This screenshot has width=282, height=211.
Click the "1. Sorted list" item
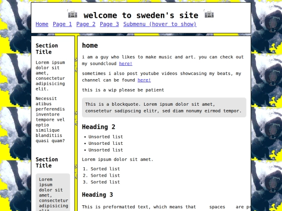pyautogui.click(x=101, y=169)
